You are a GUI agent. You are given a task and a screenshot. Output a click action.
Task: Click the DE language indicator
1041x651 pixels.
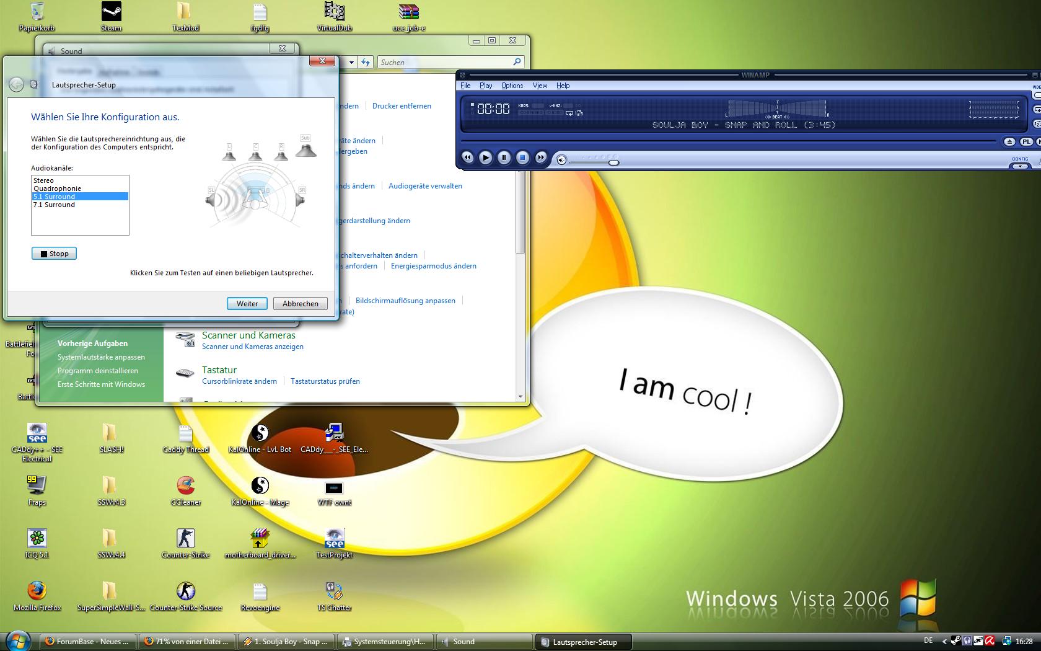coord(928,641)
